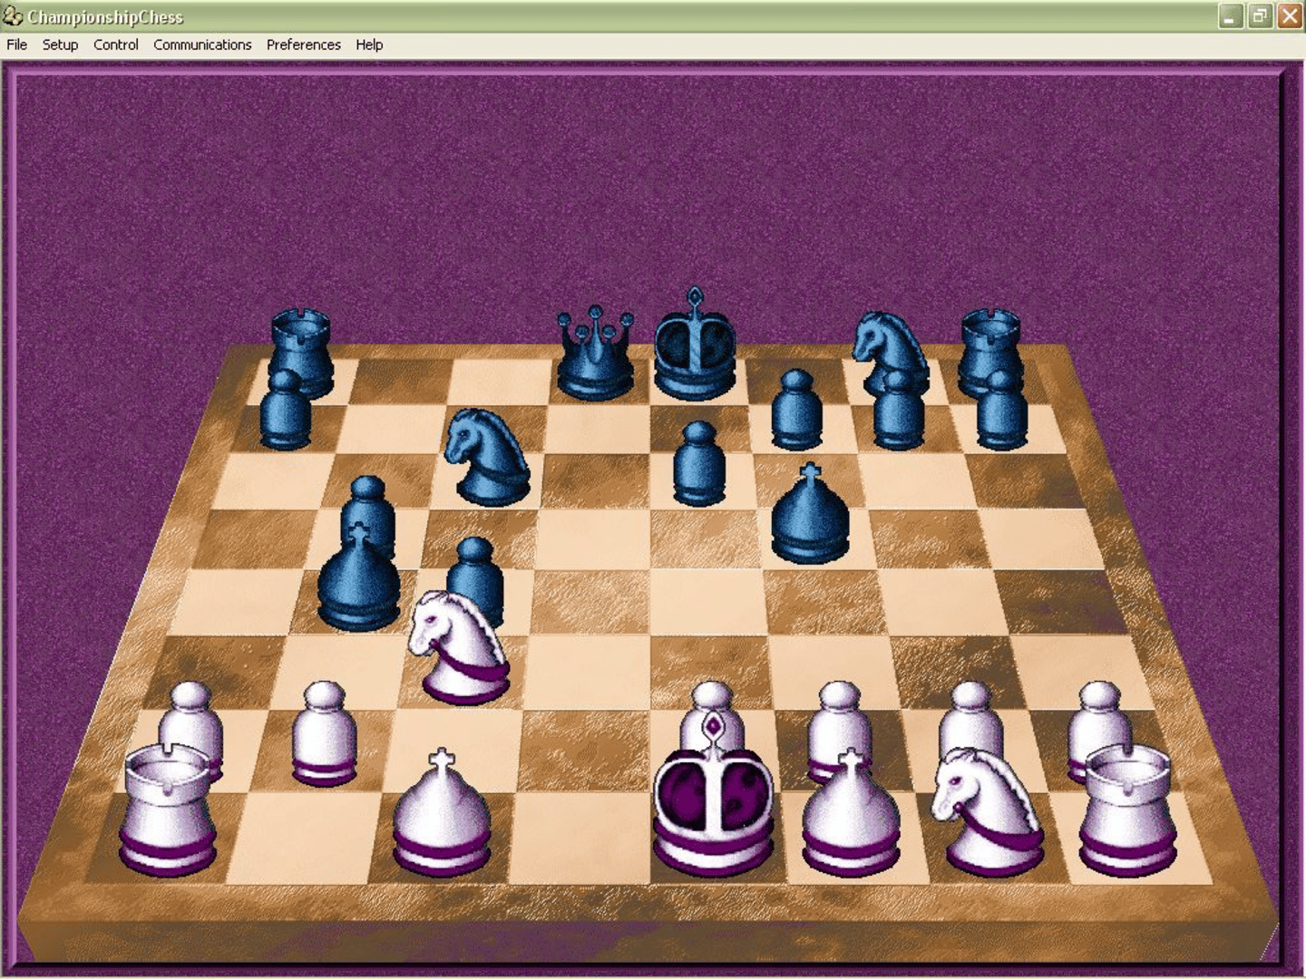Viewport: 1306px width, 979px height.
Task: Pick the black pawn on b5
Action: click(367, 501)
